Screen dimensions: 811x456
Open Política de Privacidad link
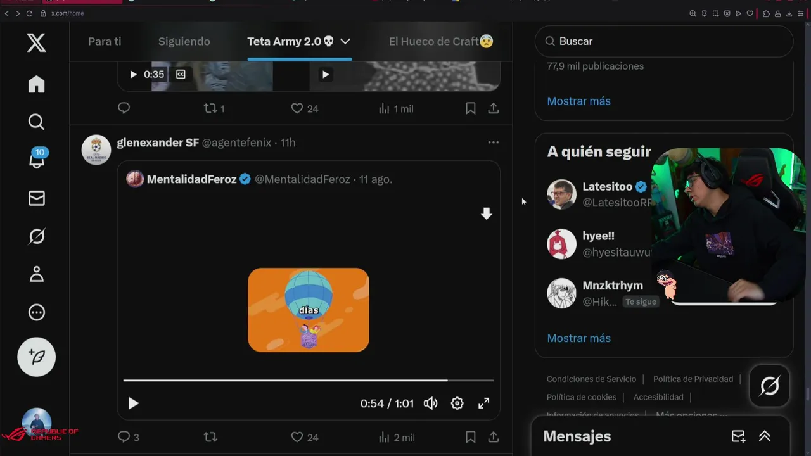click(693, 379)
